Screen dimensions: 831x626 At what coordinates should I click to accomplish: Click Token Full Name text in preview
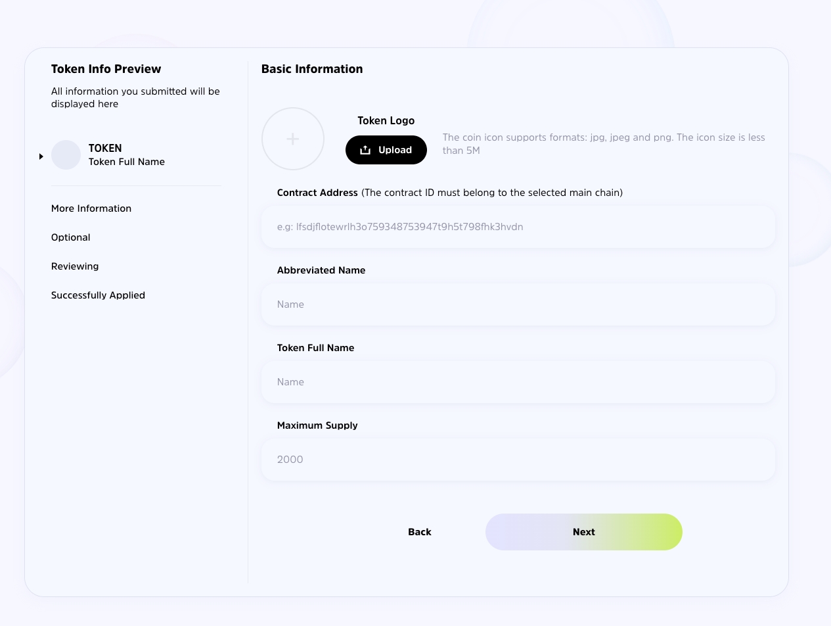point(127,162)
